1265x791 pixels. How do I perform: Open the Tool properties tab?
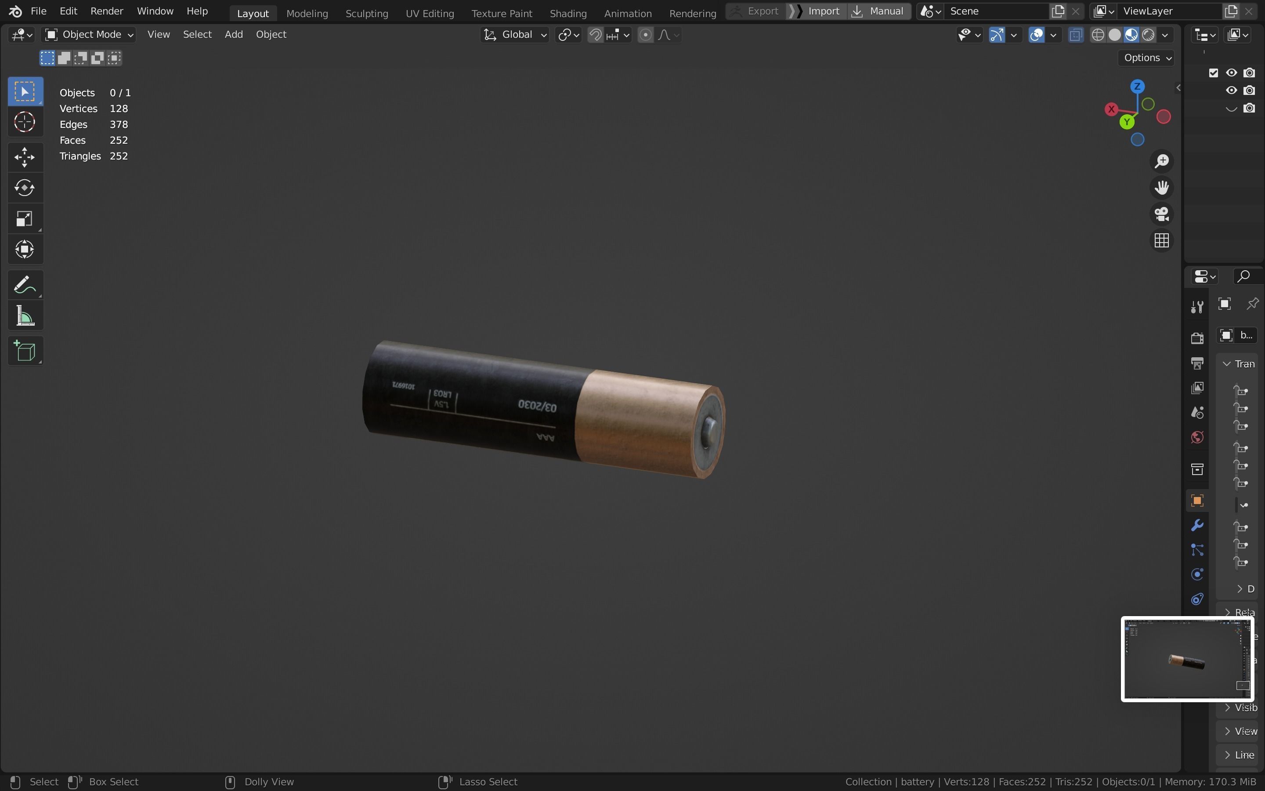click(1197, 307)
